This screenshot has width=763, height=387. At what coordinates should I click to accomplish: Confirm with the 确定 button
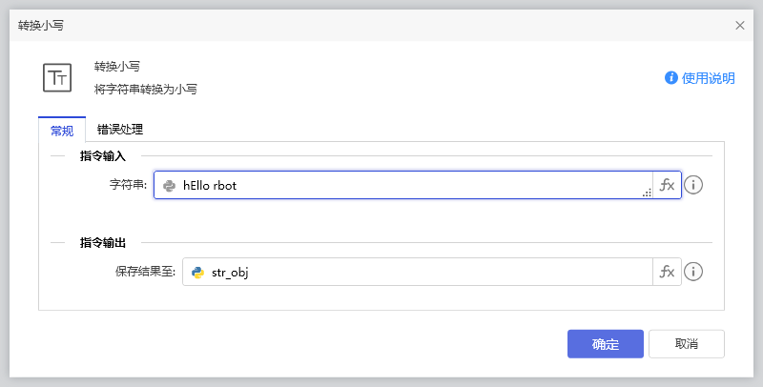pyautogui.click(x=605, y=344)
